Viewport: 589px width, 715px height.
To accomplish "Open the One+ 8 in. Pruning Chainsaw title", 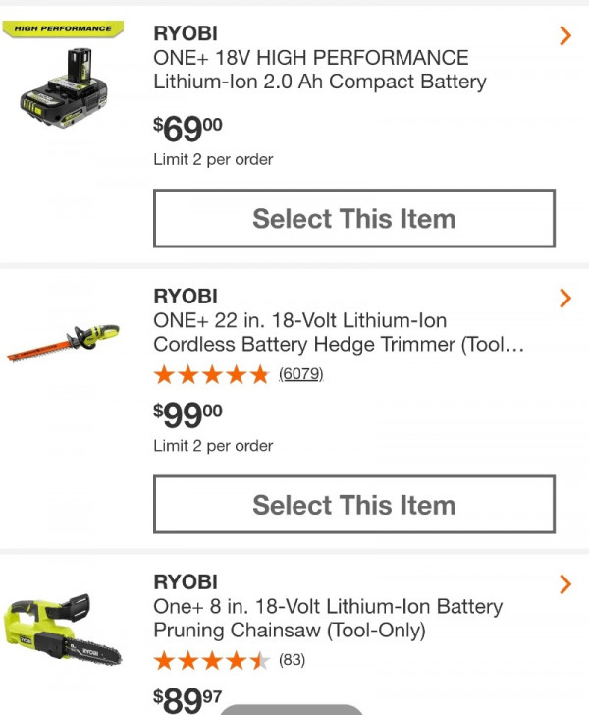I will coord(328,619).
